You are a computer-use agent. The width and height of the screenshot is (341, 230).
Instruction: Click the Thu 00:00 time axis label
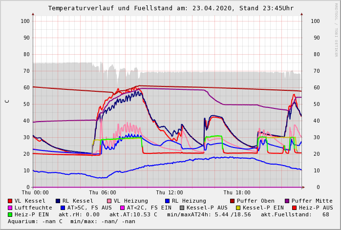(35, 193)
